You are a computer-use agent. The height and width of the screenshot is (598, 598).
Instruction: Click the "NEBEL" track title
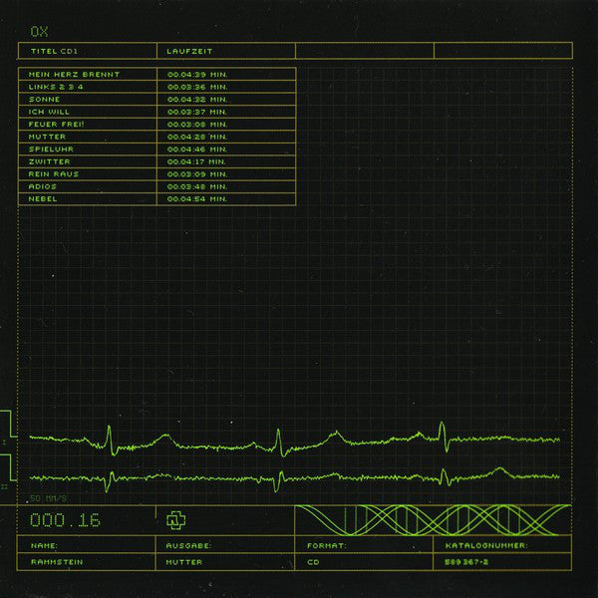click(x=43, y=198)
